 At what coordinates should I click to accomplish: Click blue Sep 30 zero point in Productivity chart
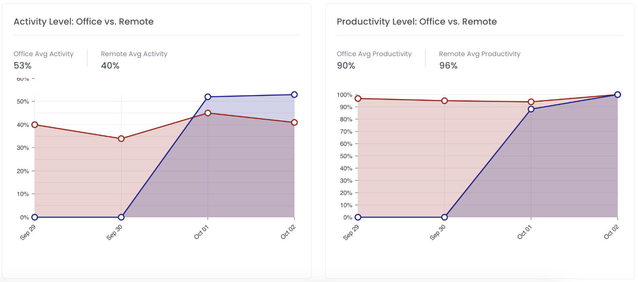pos(445,217)
